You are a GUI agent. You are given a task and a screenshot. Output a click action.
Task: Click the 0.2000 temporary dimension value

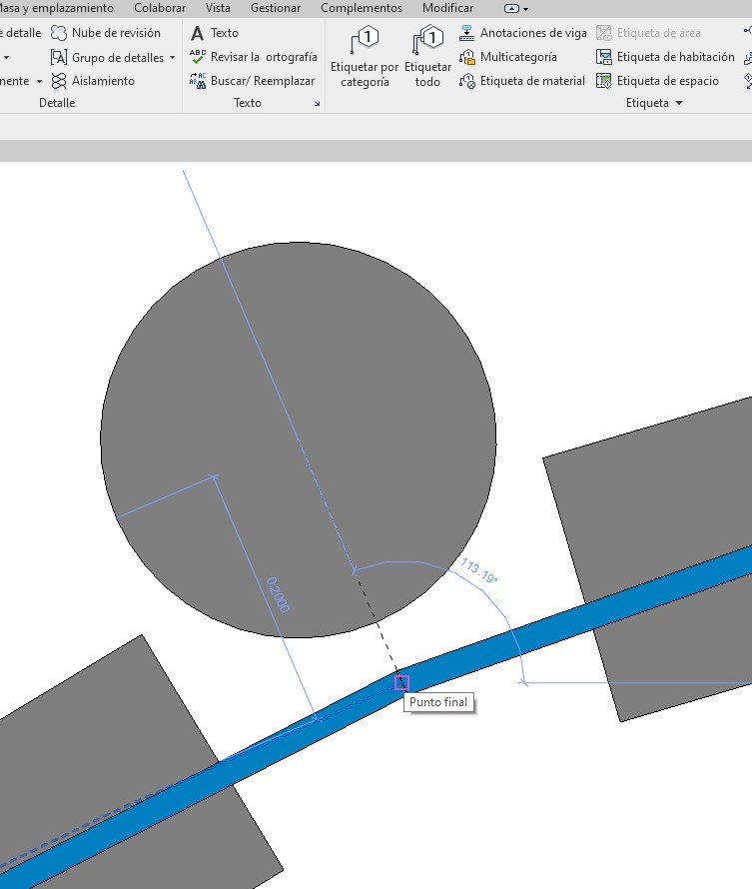click(x=277, y=593)
